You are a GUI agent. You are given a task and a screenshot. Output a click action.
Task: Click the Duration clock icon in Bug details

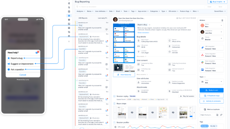[169, 52]
